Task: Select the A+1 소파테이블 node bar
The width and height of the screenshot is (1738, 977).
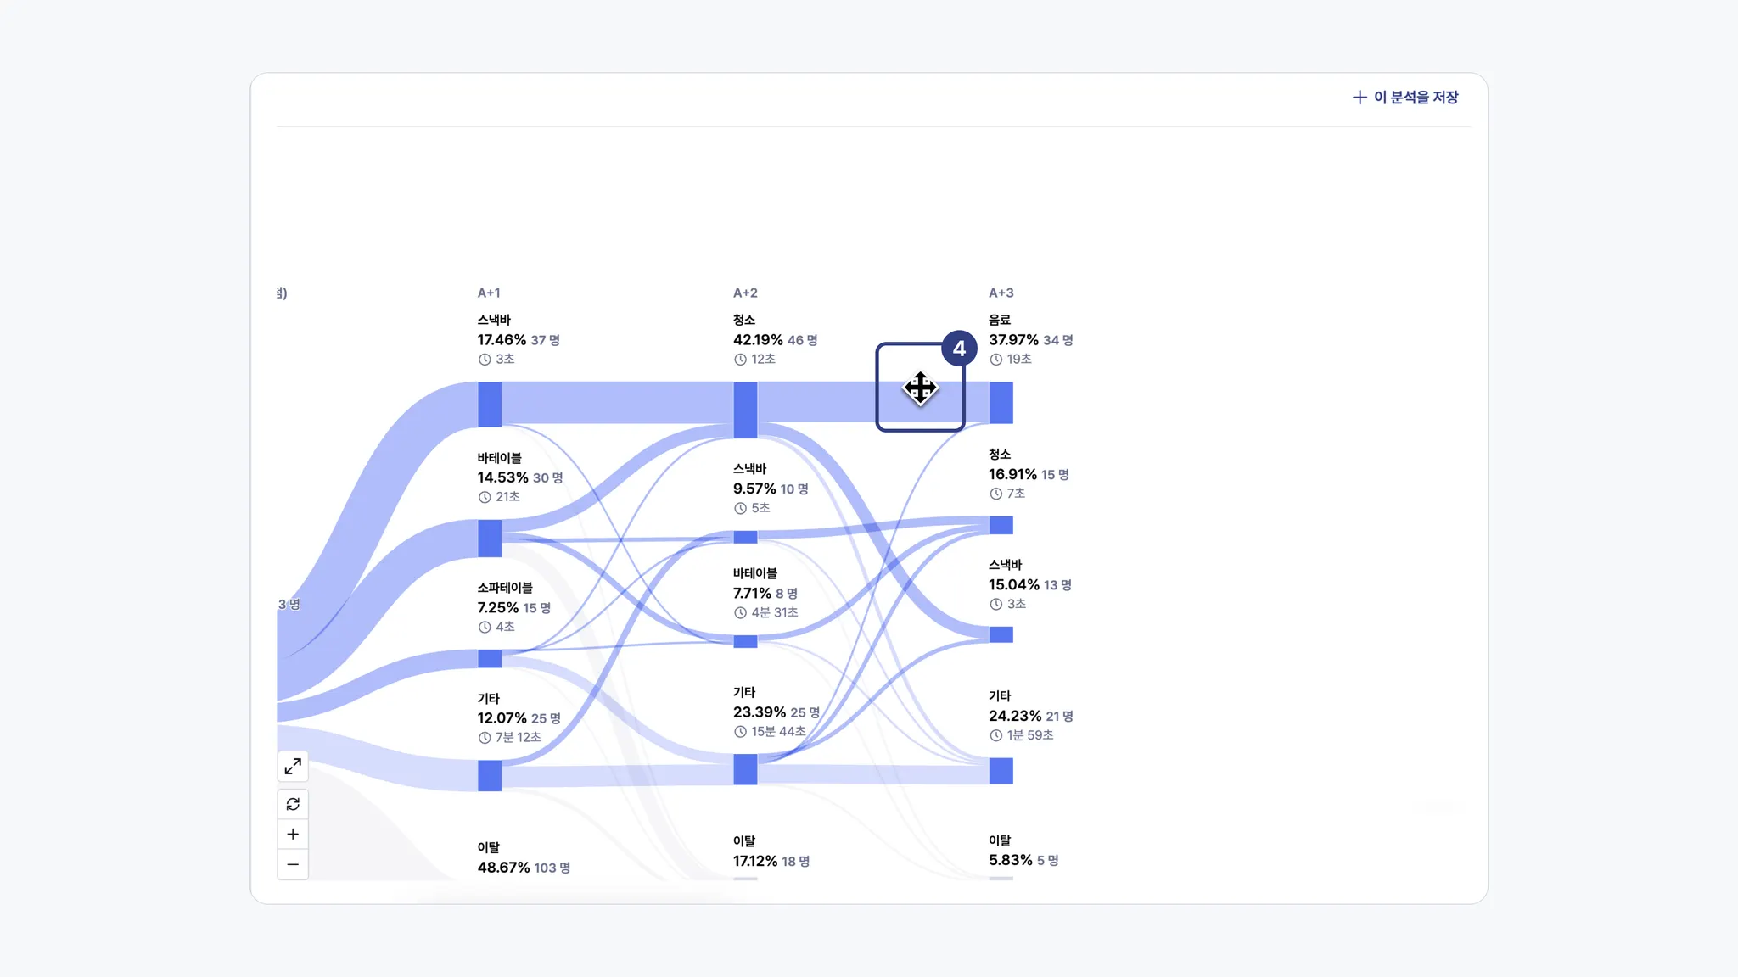Action: coord(490,658)
